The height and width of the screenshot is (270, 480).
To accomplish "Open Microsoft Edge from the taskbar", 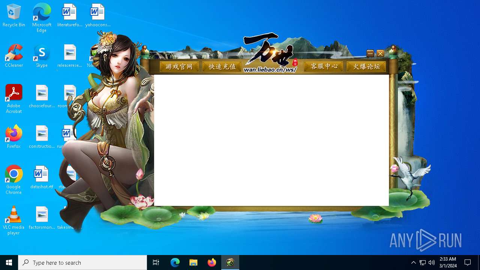I will (175, 262).
